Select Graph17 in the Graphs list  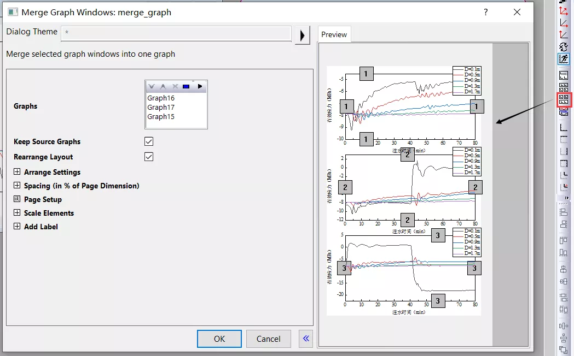tap(161, 108)
